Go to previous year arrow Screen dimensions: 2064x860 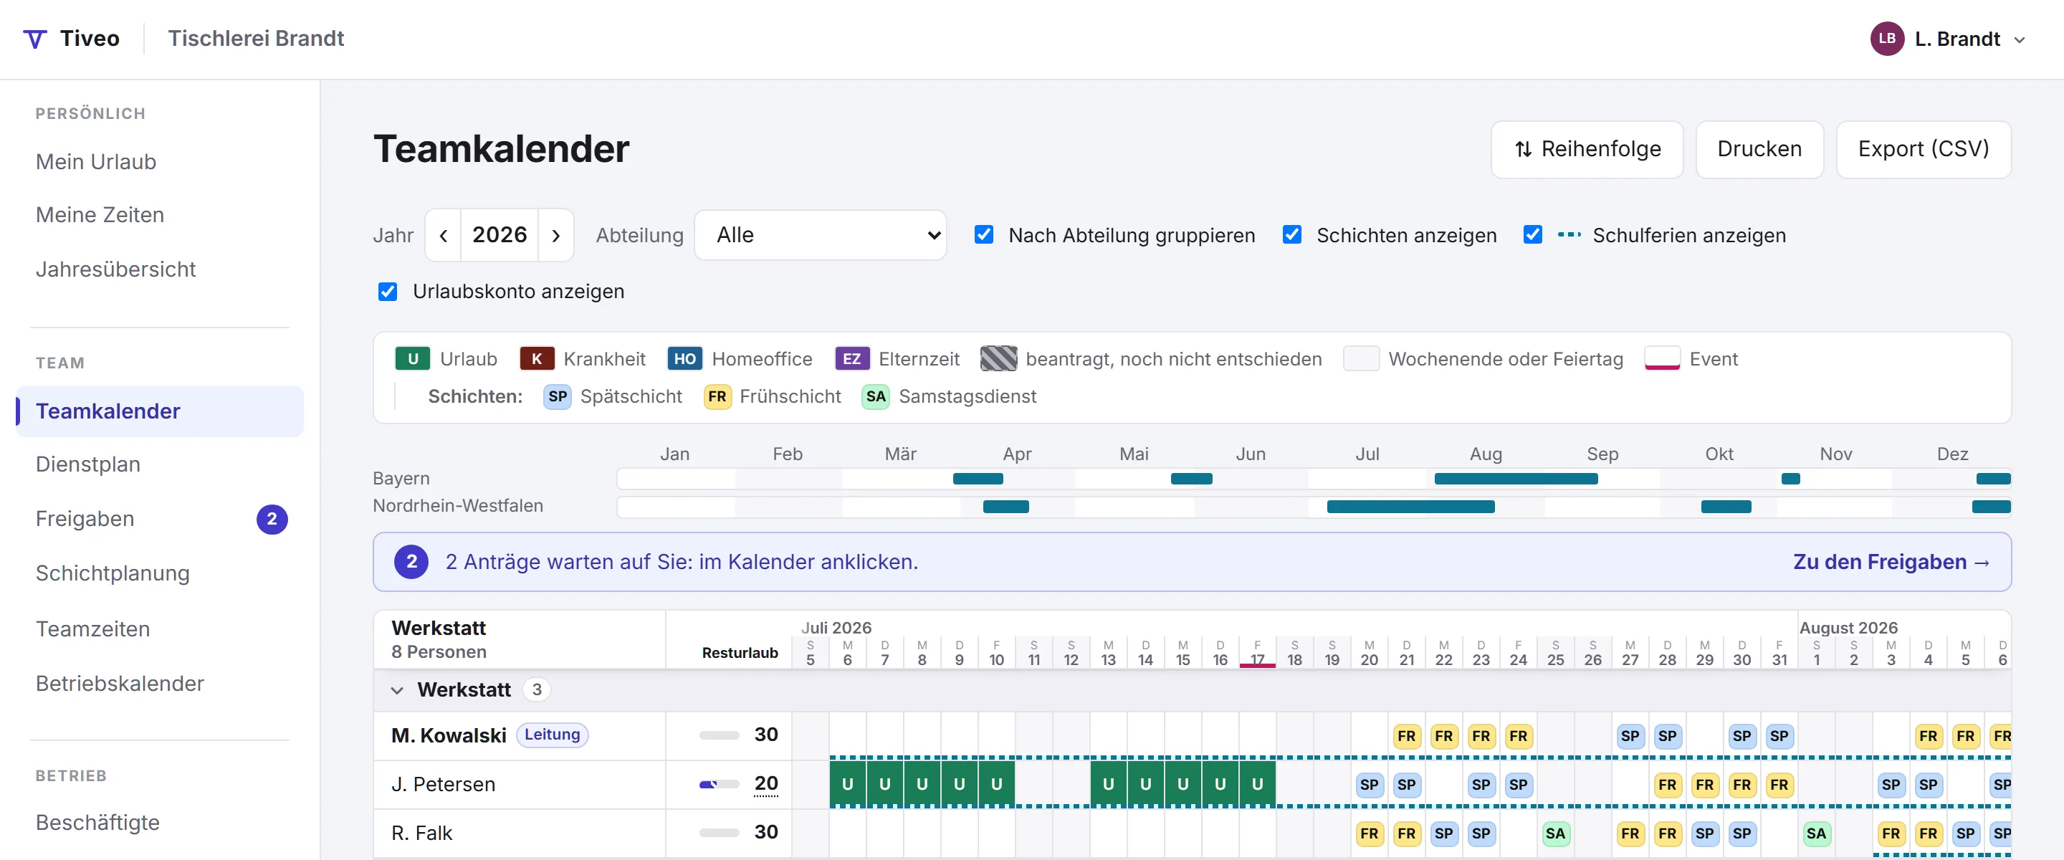(443, 236)
